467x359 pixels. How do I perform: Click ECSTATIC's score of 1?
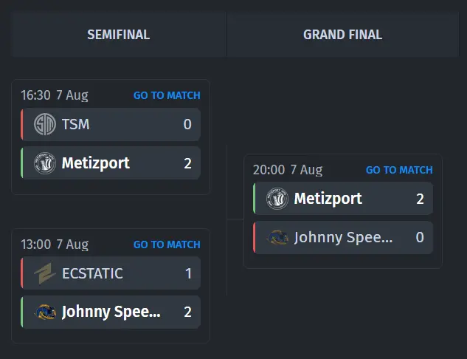tap(188, 273)
